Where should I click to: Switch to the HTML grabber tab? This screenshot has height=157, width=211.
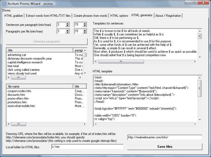pyautogui.click(x=13, y=16)
